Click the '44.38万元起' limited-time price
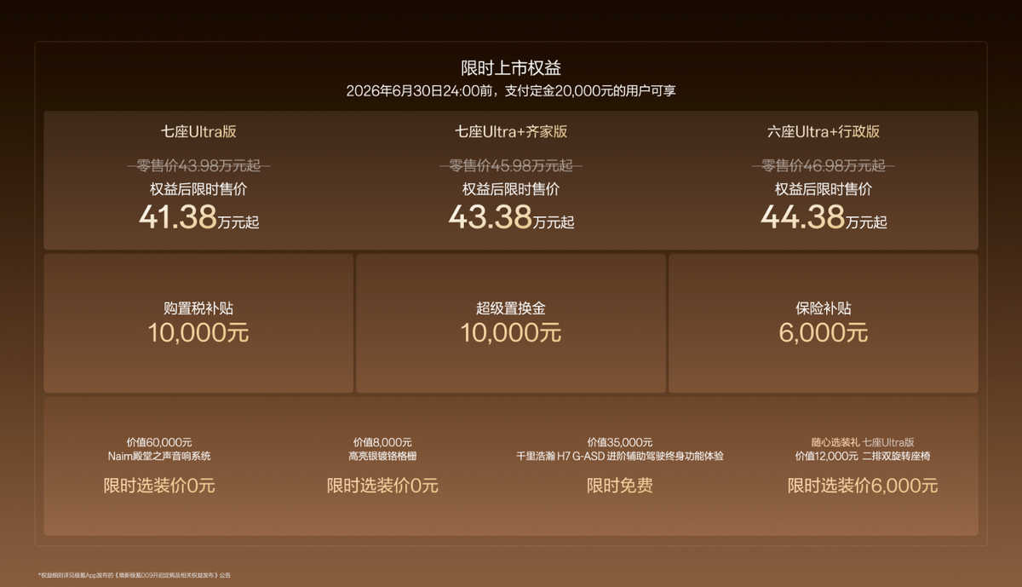Image resolution: width=1022 pixels, height=587 pixels. pos(824,218)
